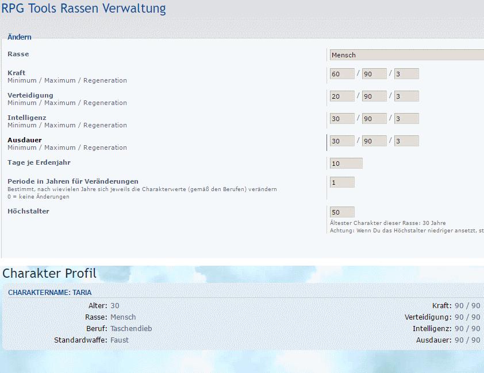Select the Periode in Jahren input showing 1
Screen dimensions: 484x373
click(341, 181)
